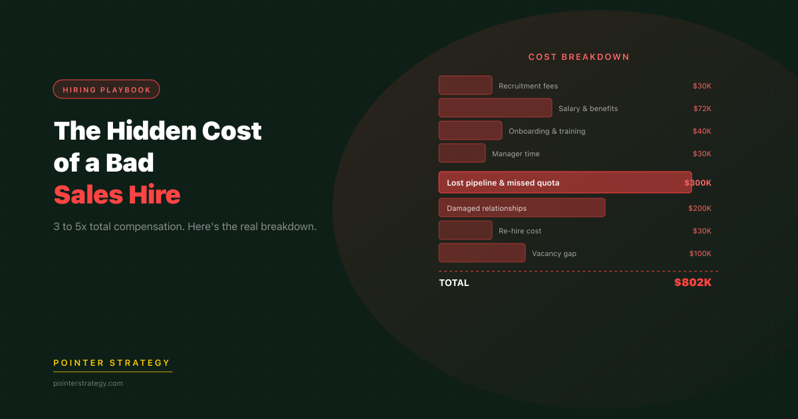Click the 'of a Bad' headline line
Screen dimensions: 798x419
[104, 163]
